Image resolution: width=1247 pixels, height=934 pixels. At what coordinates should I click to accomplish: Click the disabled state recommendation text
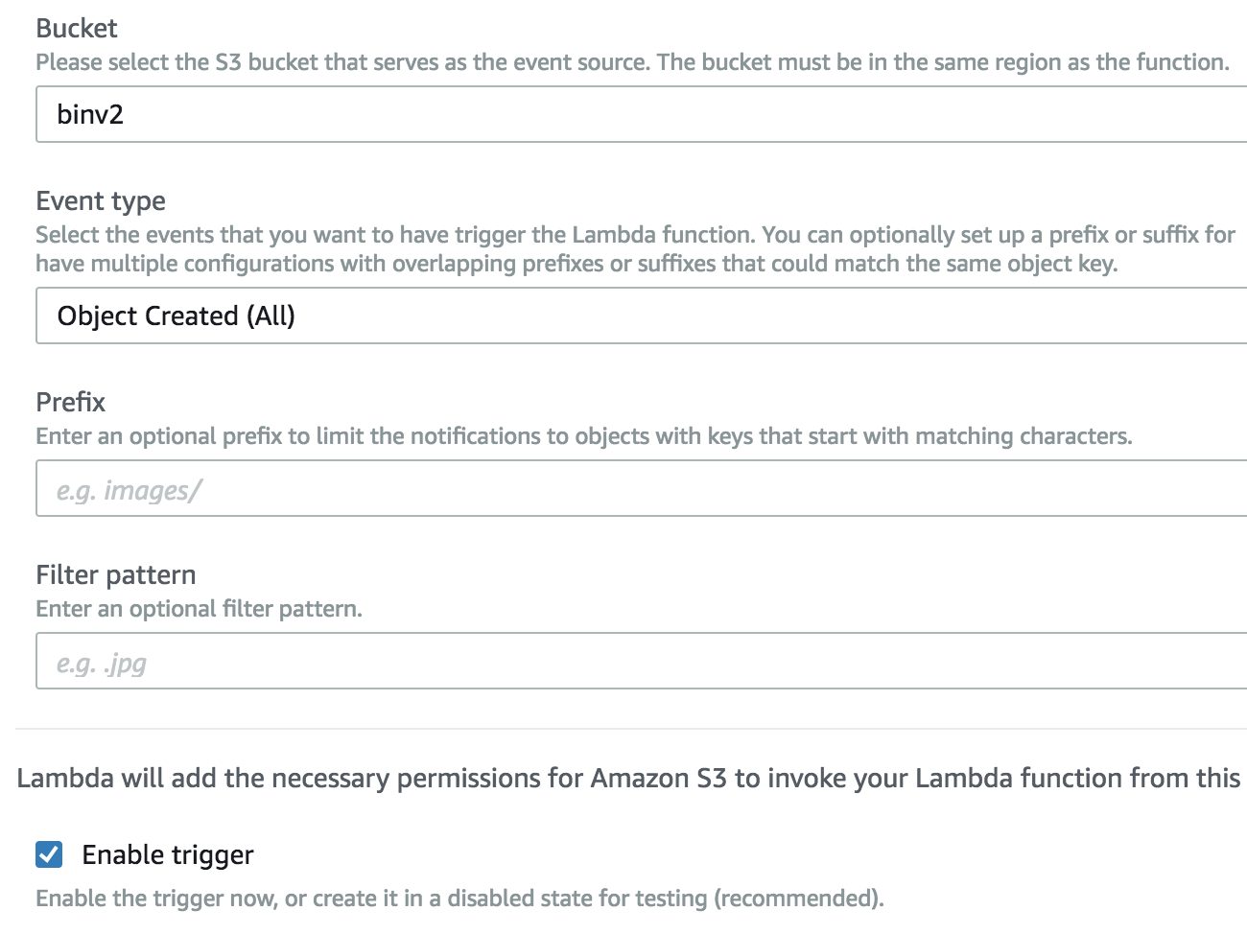pyautogui.click(x=460, y=899)
